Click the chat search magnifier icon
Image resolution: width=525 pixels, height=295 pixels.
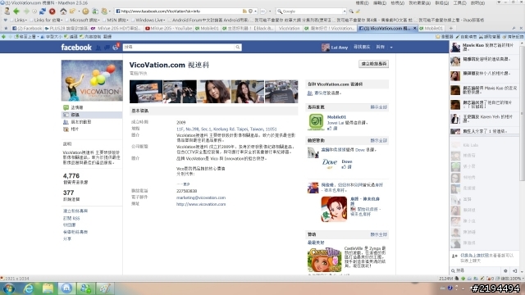click(x=453, y=271)
